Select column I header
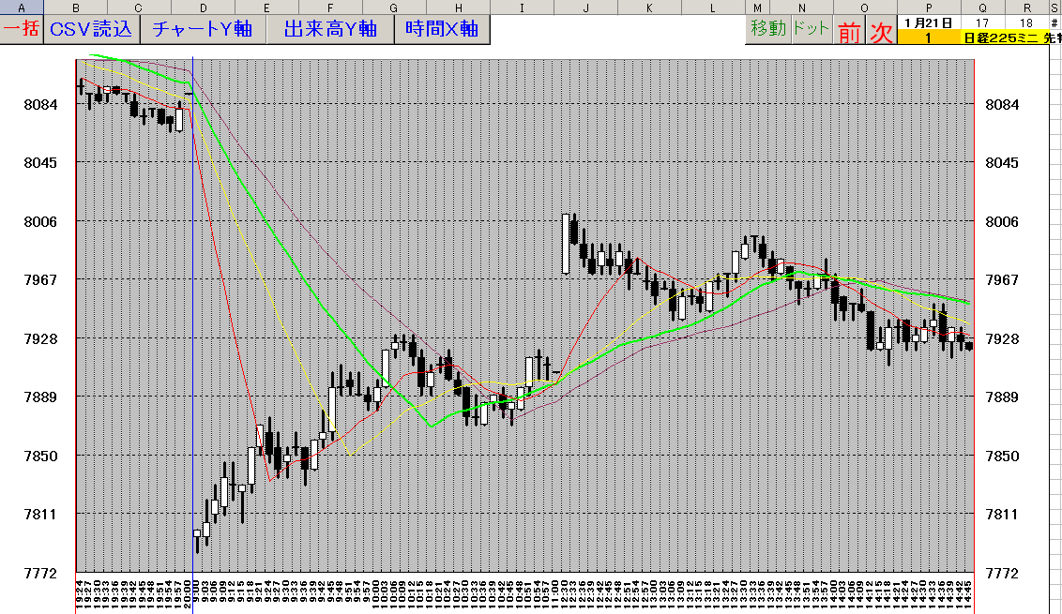Image resolution: width=1062 pixels, height=614 pixels. [x=523, y=7]
